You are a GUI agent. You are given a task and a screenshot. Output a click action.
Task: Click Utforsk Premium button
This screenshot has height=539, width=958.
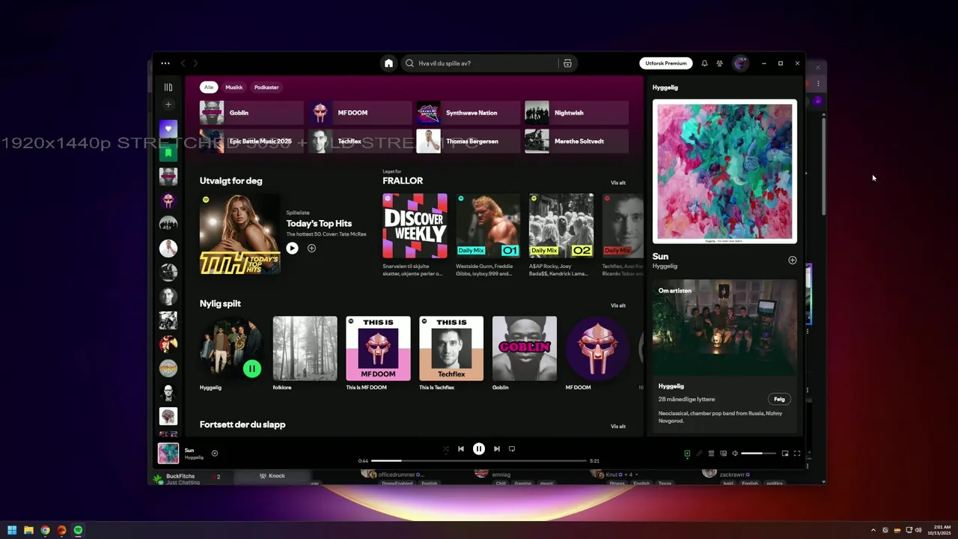pyautogui.click(x=666, y=64)
